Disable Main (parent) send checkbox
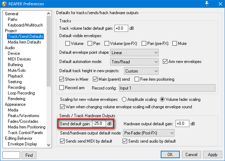The width and height of the screenshot is (225, 161). [95, 79]
